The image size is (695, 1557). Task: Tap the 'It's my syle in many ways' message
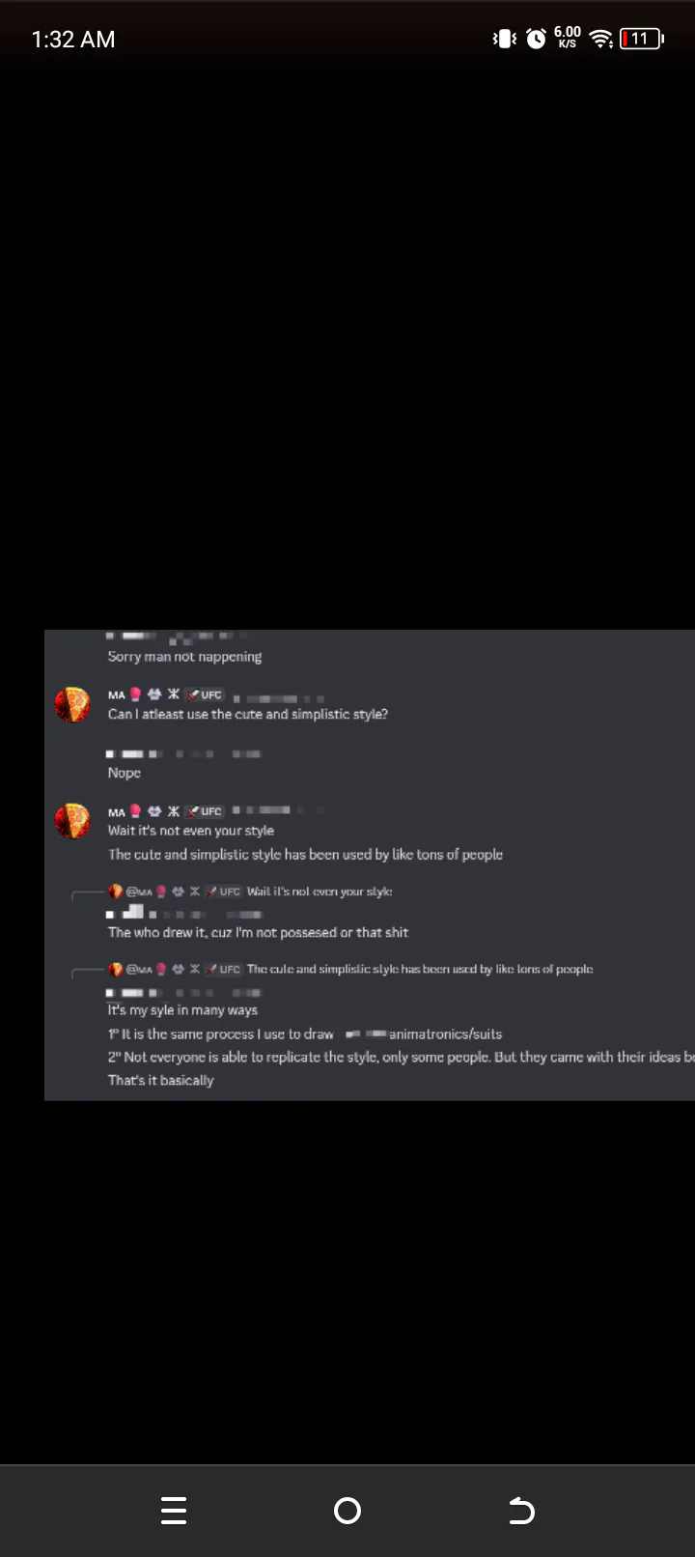tap(182, 1010)
